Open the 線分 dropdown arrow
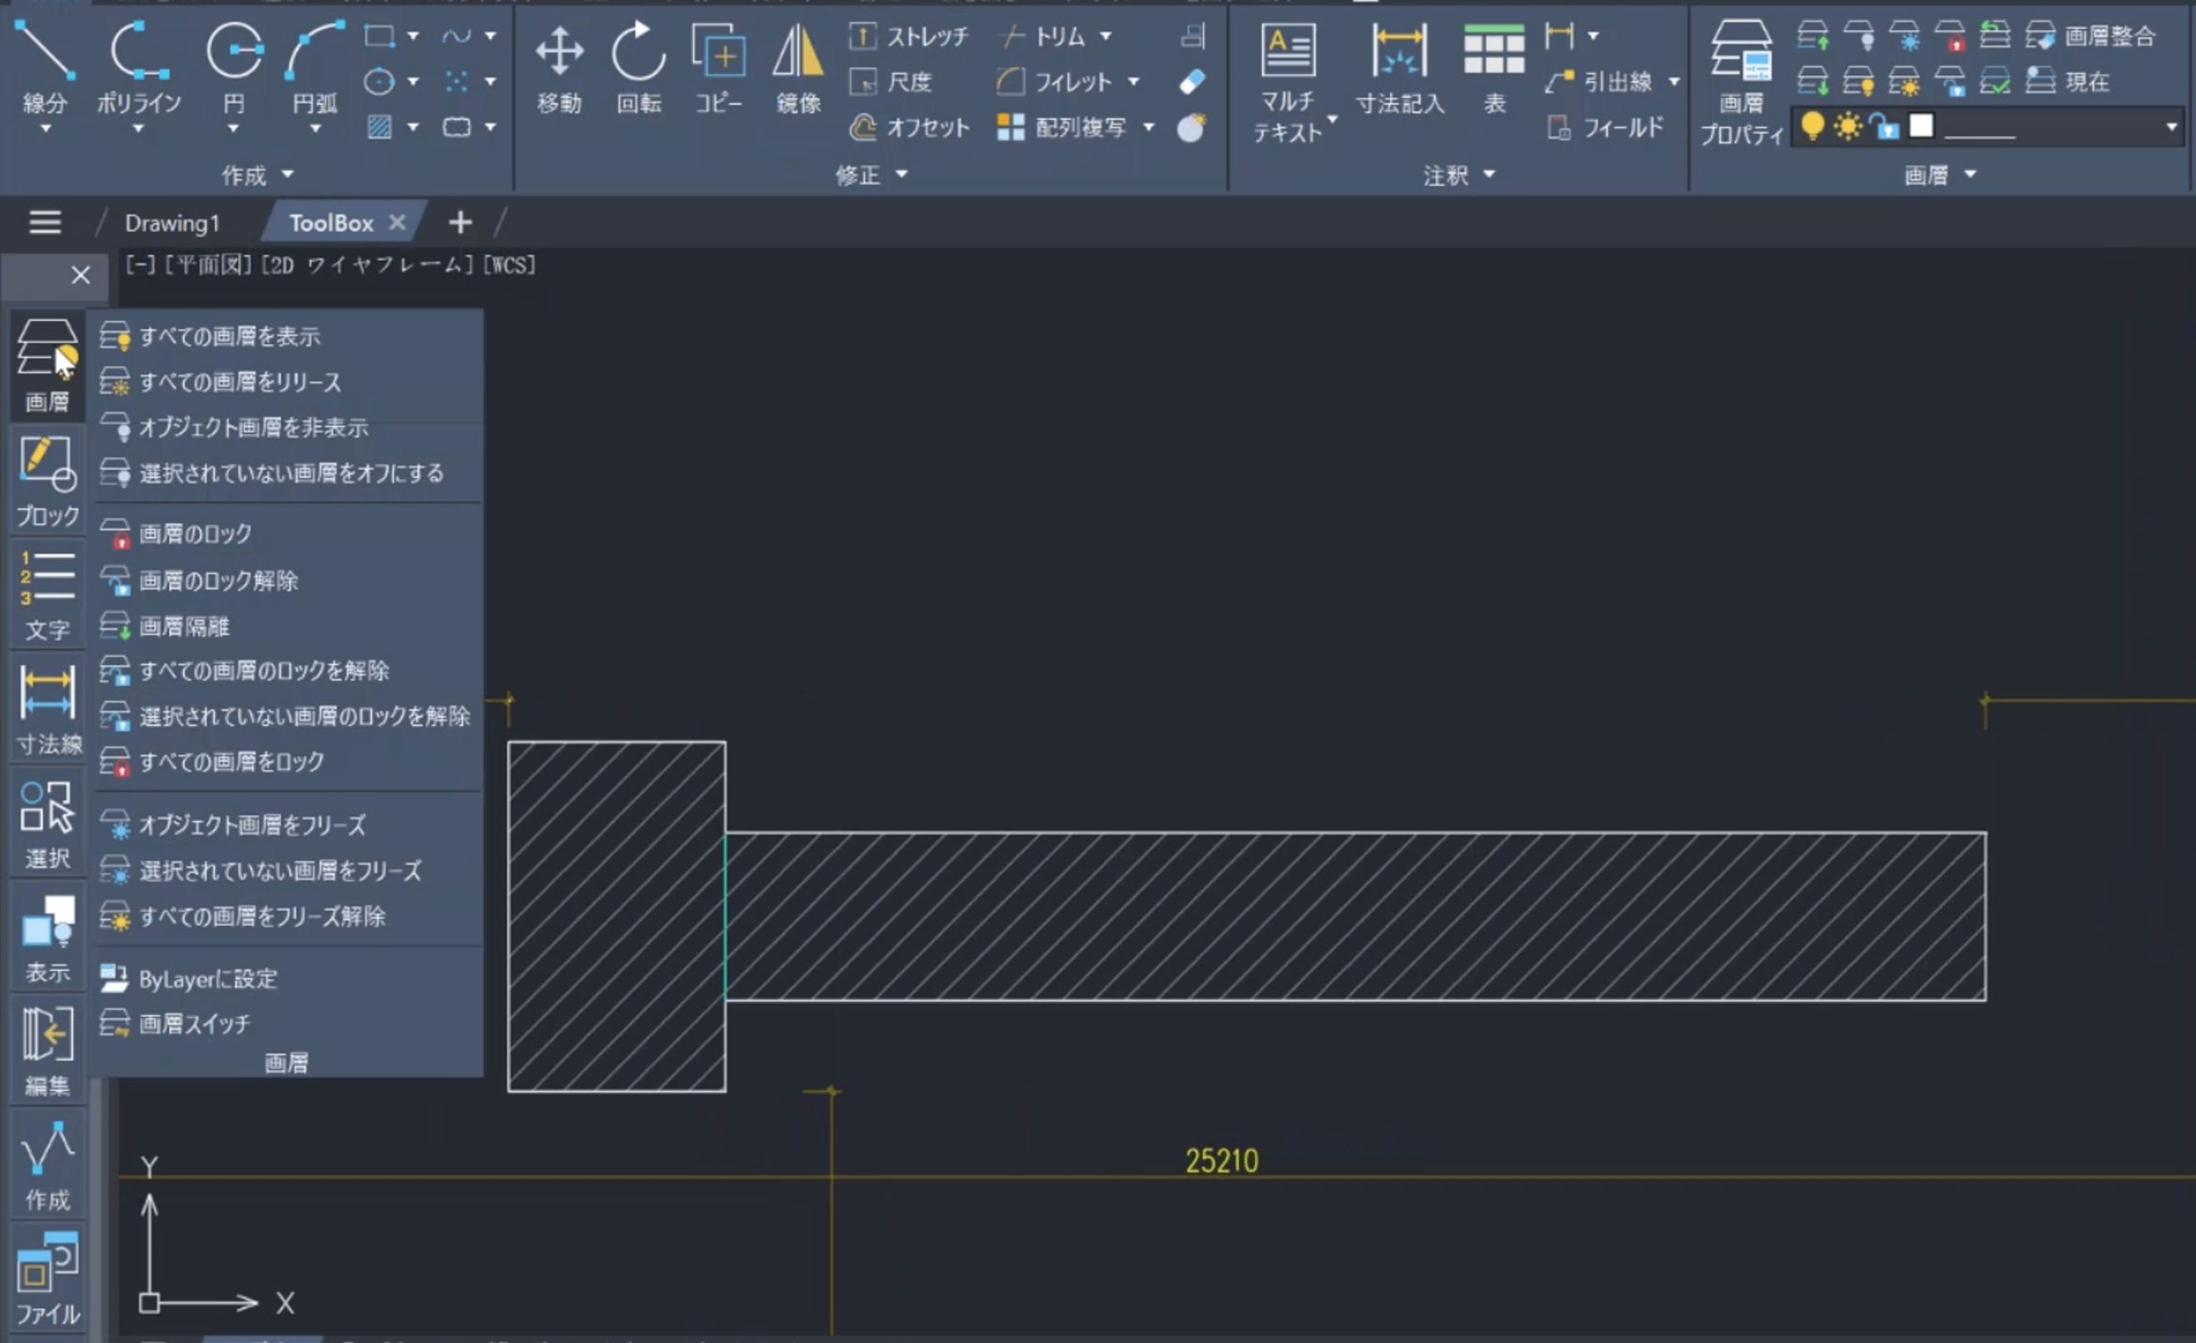The image size is (2196, 1343). point(46,129)
